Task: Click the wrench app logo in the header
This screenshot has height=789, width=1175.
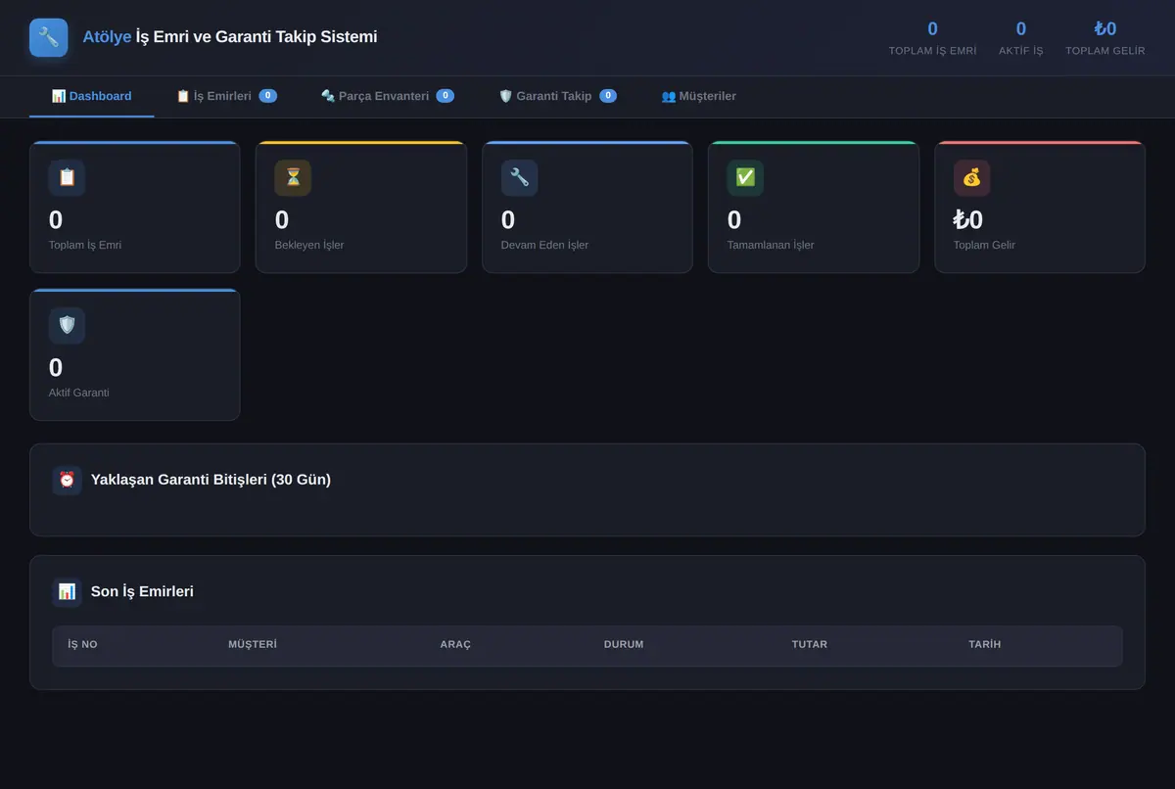Action: pos(49,37)
